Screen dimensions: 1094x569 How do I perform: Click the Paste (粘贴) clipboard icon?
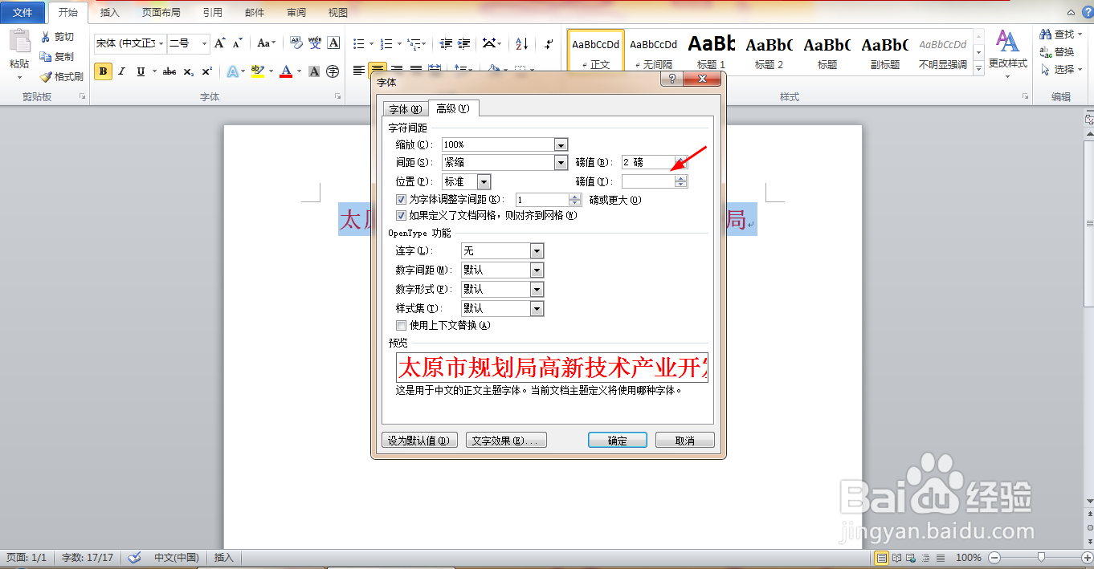click(x=19, y=43)
